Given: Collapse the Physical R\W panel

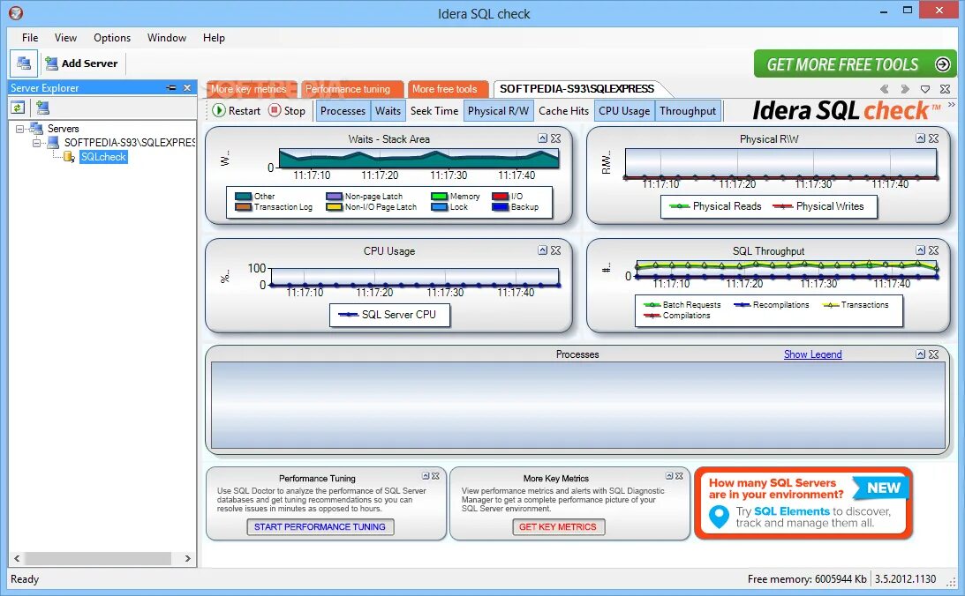Looking at the screenshot, I should click(920, 138).
